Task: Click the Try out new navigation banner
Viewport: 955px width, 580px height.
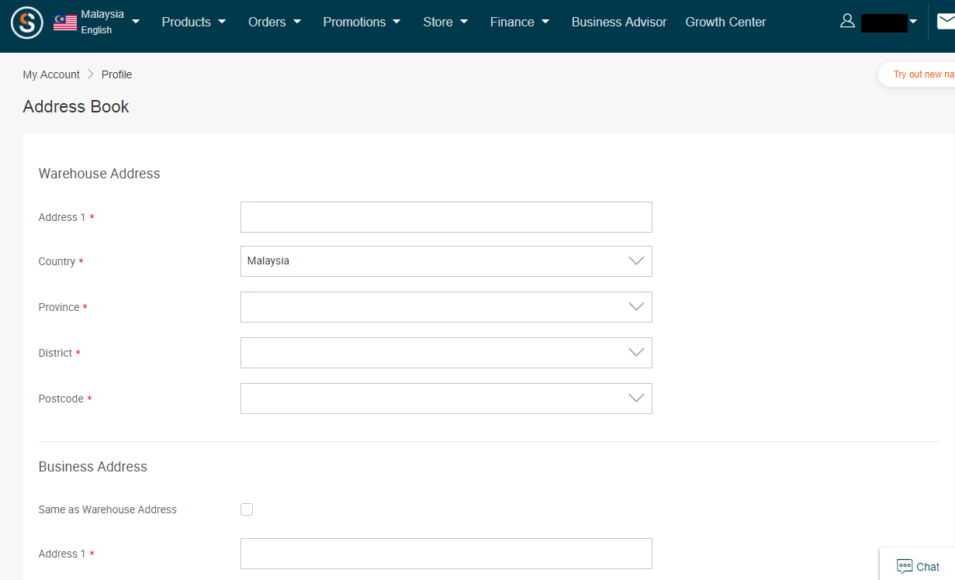Action: [917, 74]
